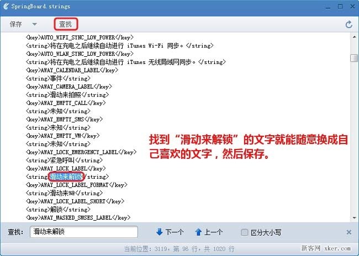Toggle the 区分大小写 case-sensitive checkbox

244,232
